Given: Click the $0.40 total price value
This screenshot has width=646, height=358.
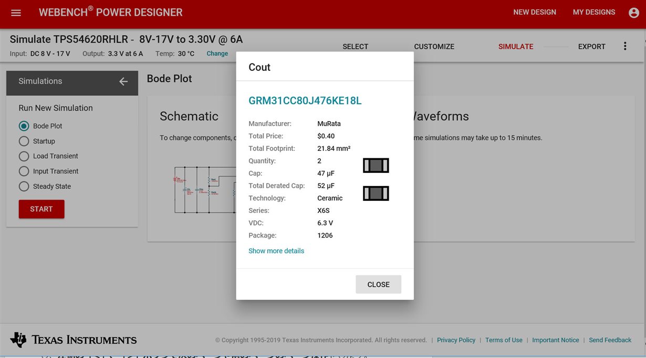Looking at the screenshot, I should click(326, 136).
